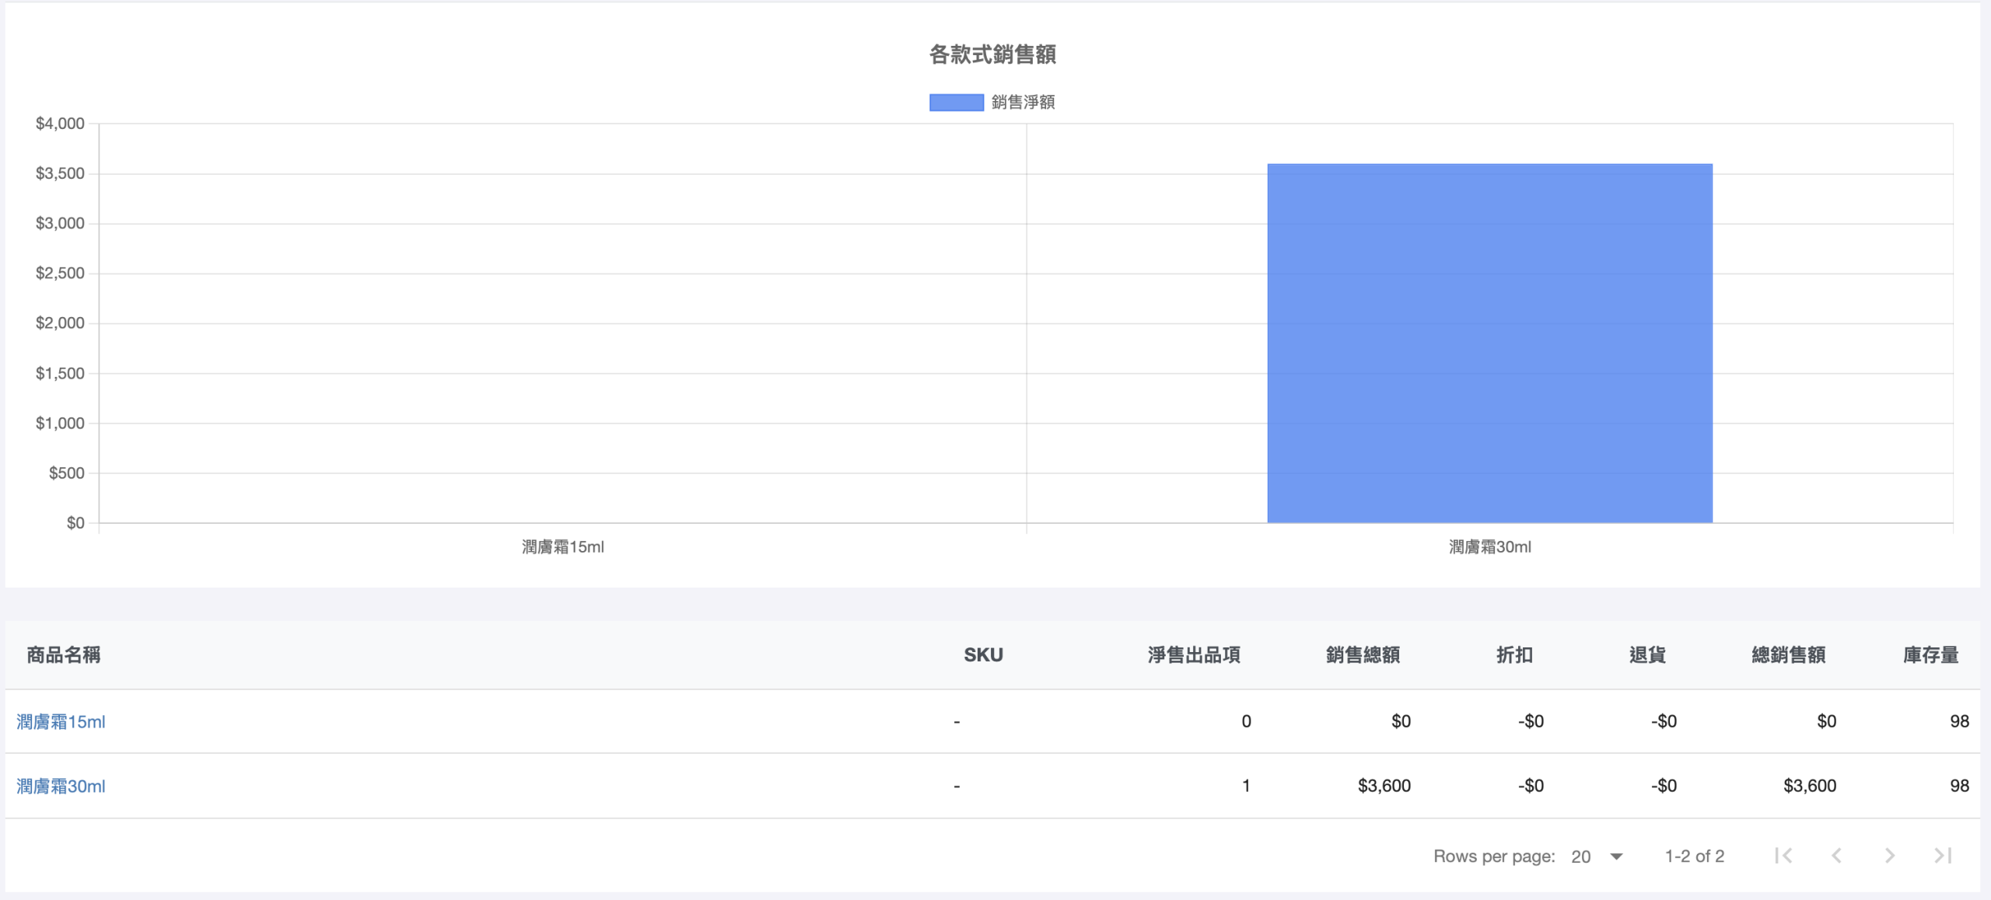This screenshot has height=900, width=1991.
Task: Click the 淨售出品項 value 1 for 潤膚霜30ml
Action: point(1246,787)
